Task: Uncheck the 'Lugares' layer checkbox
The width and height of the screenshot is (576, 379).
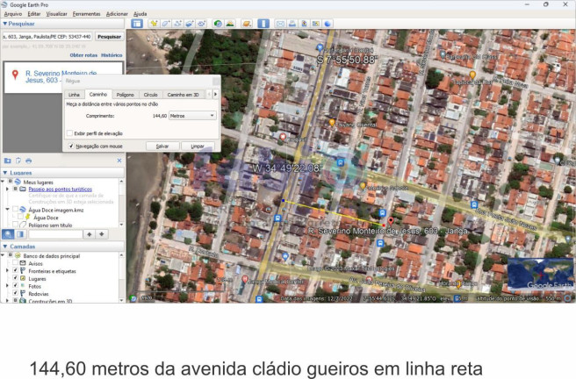Action: 15,278
